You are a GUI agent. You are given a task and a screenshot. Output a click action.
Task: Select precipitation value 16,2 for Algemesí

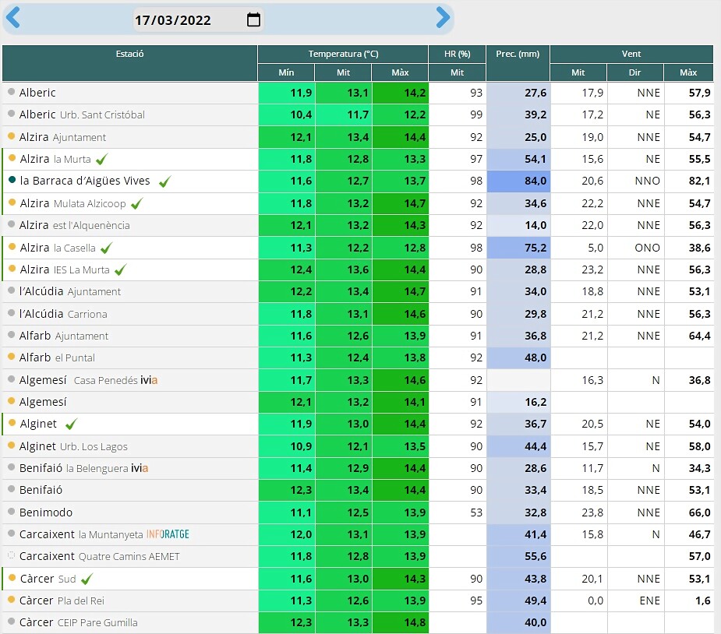point(518,402)
